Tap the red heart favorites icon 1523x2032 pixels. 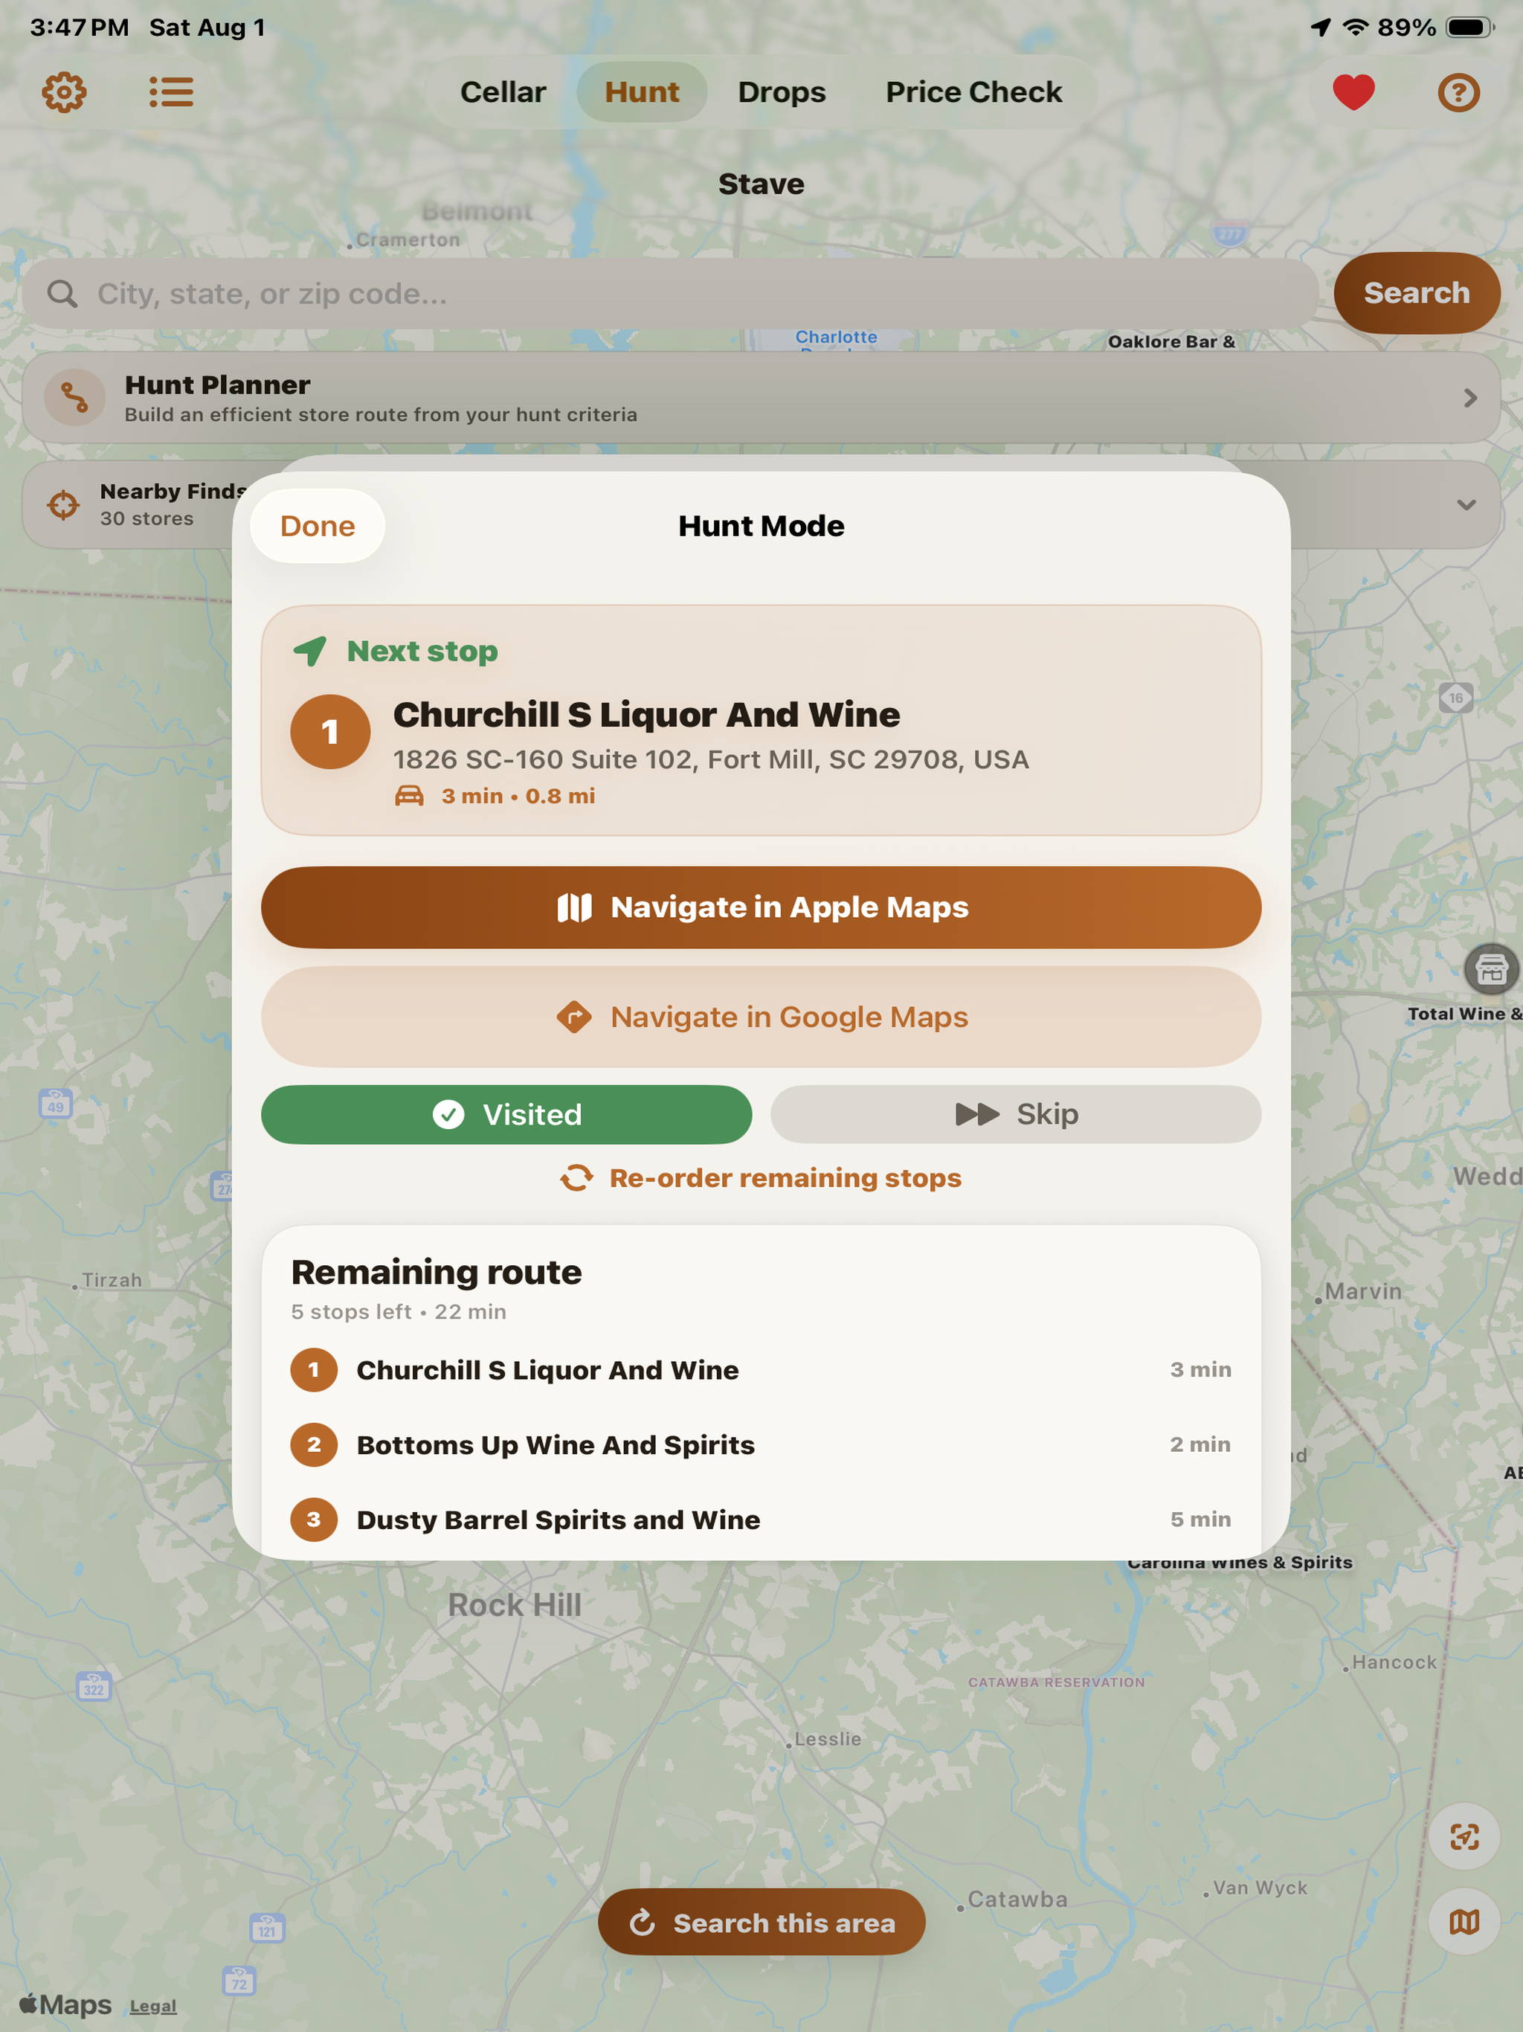click(x=1353, y=92)
